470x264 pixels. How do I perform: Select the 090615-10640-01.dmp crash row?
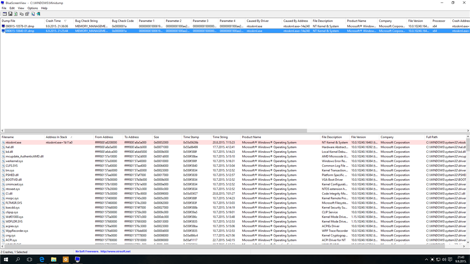(x=235, y=31)
